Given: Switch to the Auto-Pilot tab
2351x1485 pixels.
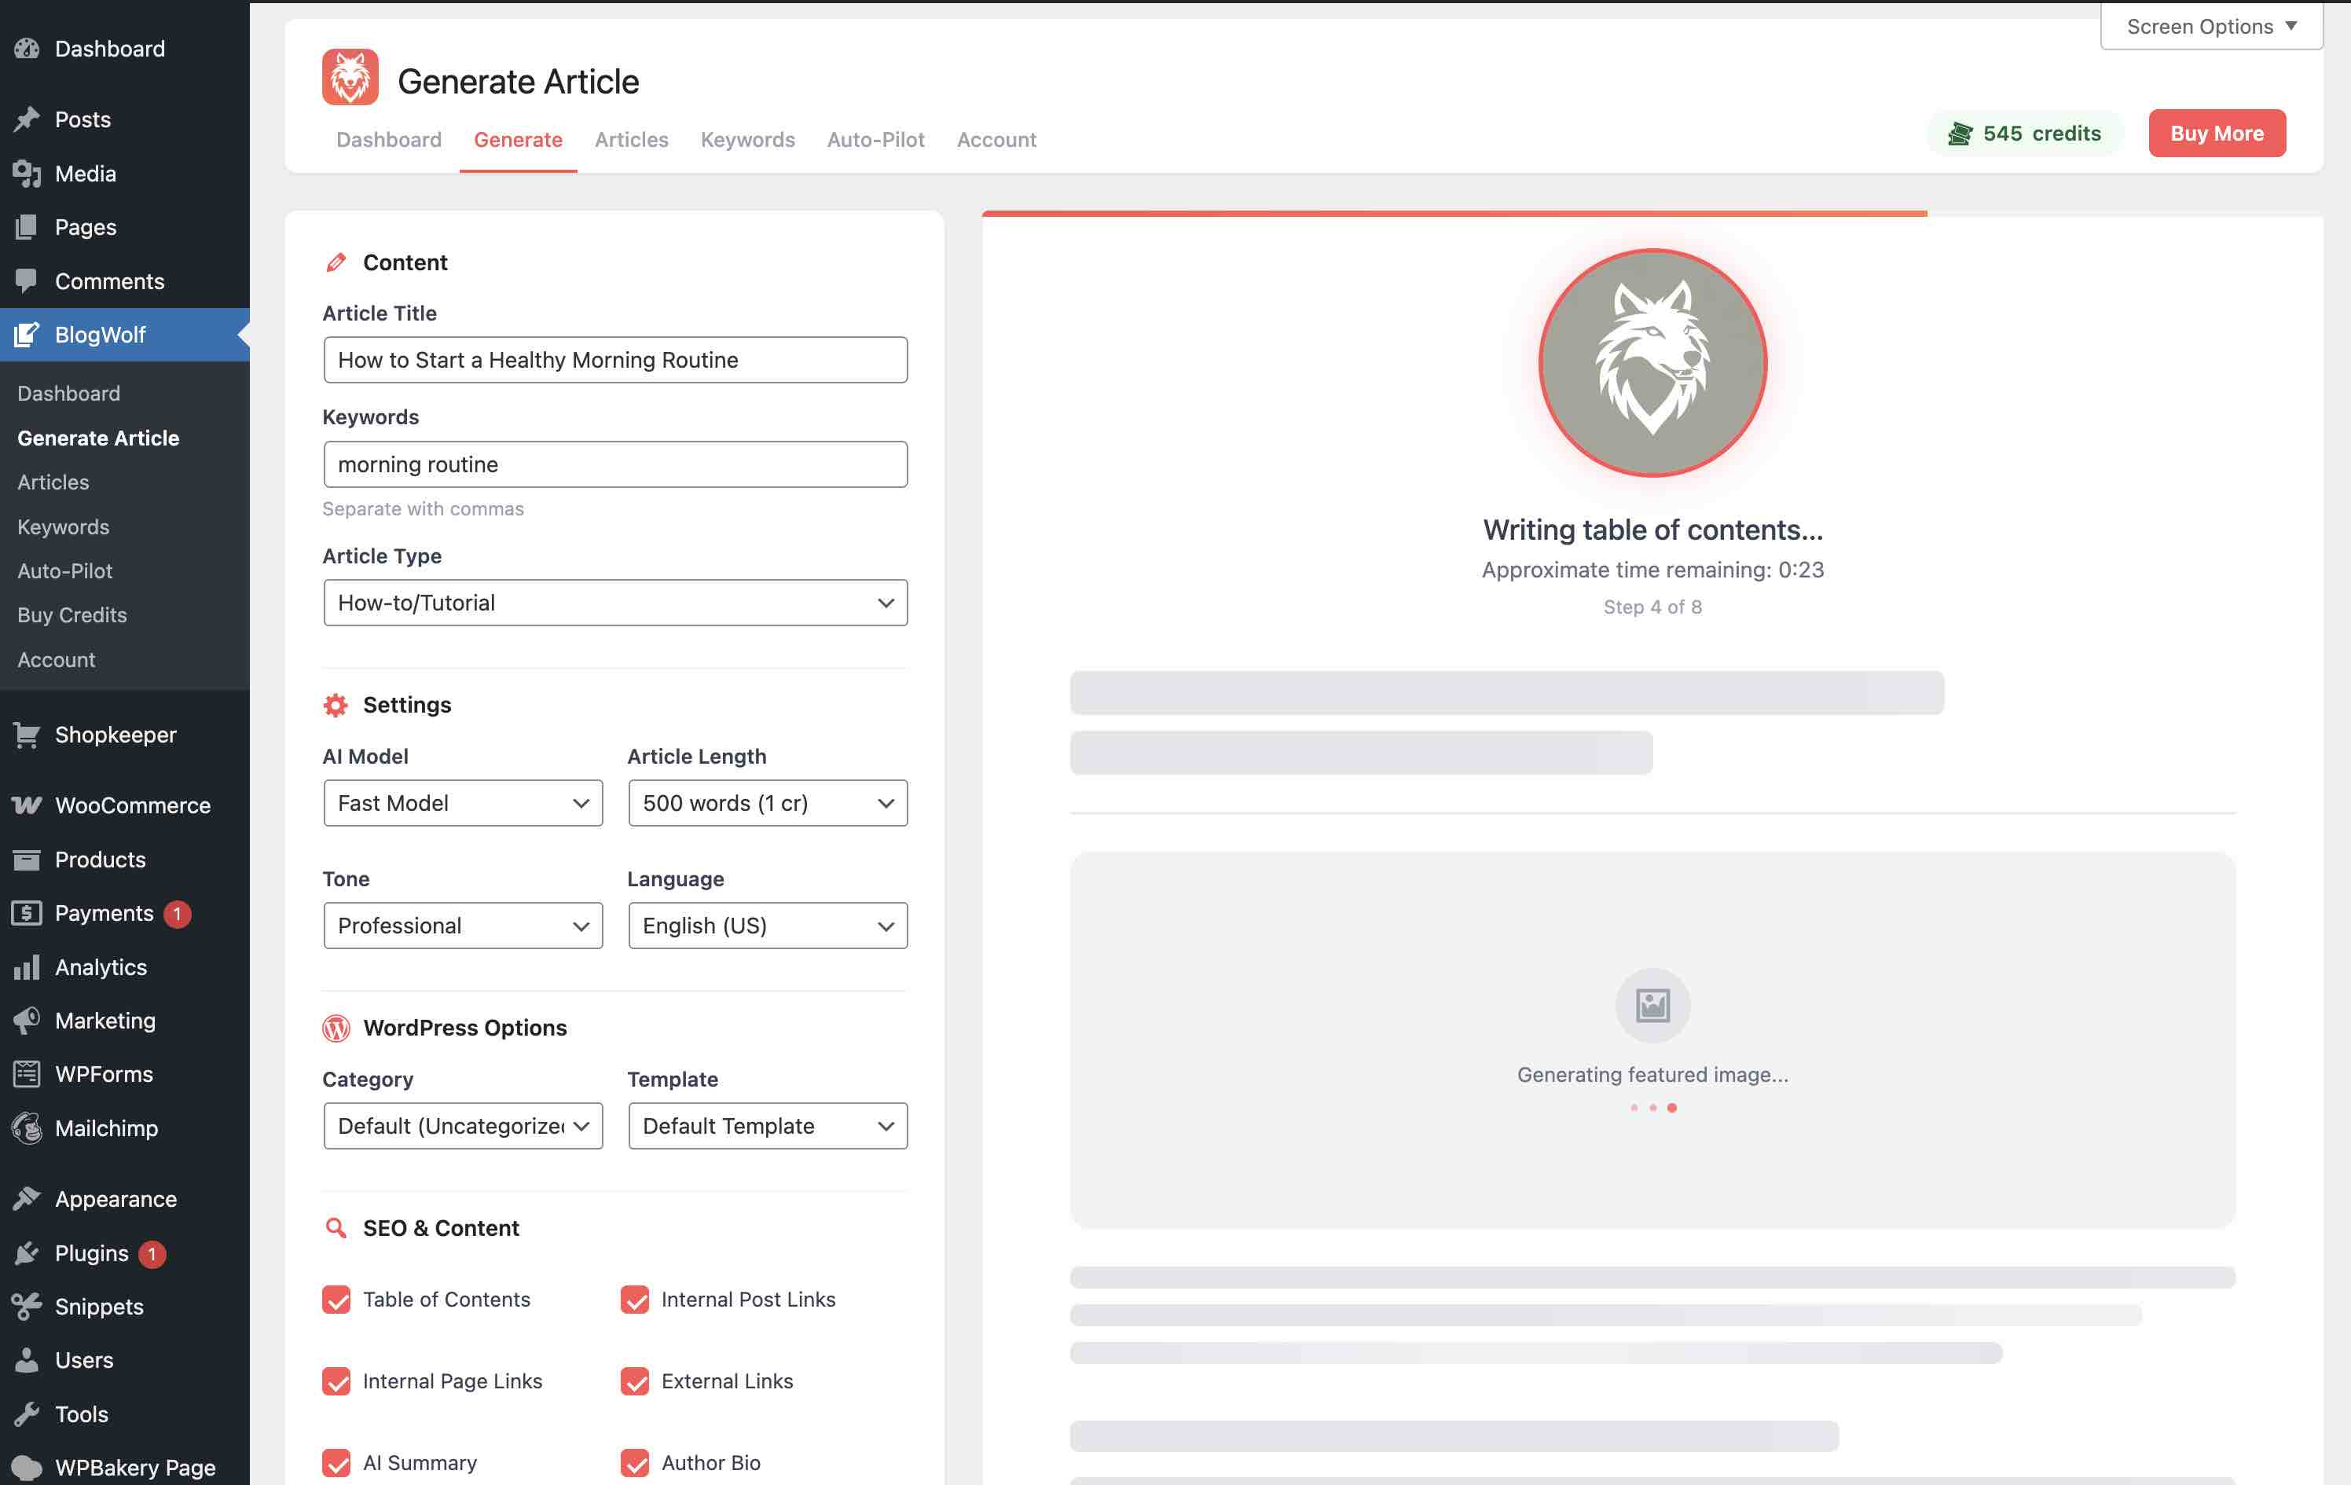Looking at the screenshot, I should coord(875,138).
